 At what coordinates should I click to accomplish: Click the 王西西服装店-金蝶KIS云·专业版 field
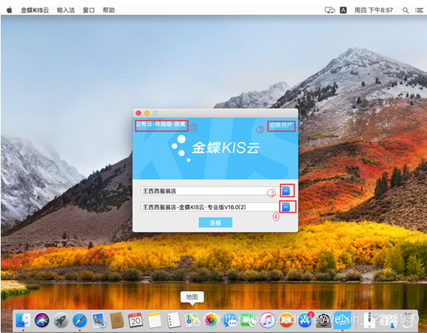click(211, 207)
